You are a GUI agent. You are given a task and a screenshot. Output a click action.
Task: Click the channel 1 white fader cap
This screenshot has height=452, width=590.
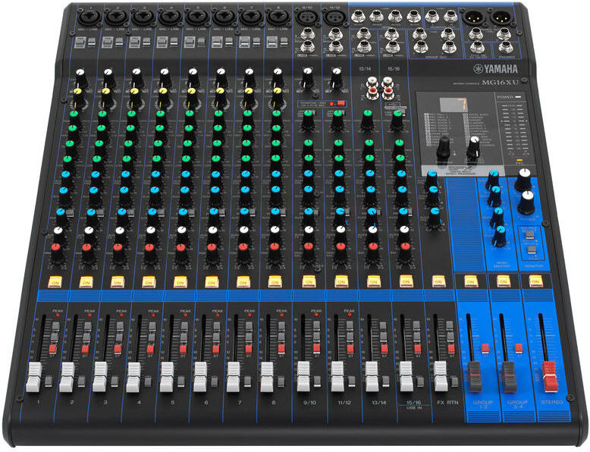(x=34, y=377)
